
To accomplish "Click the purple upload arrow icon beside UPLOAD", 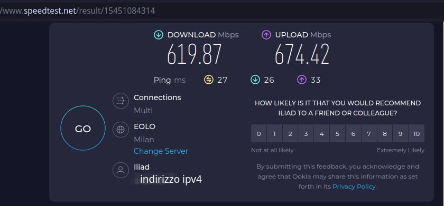I will pos(266,35).
